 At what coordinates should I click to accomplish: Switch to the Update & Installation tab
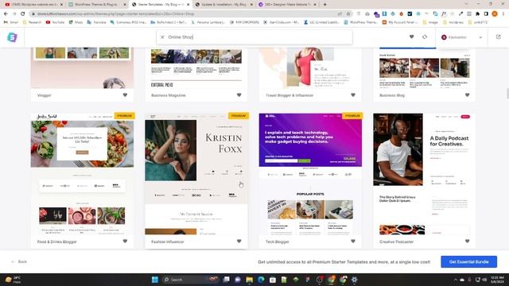pyautogui.click(x=224, y=5)
